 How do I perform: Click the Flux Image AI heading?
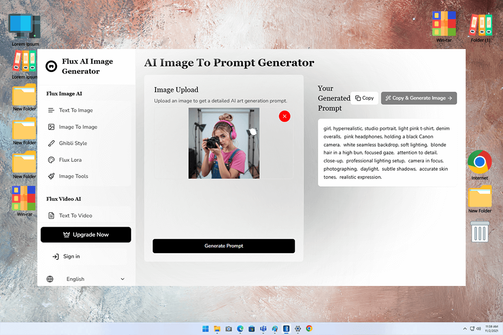(64, 94)
